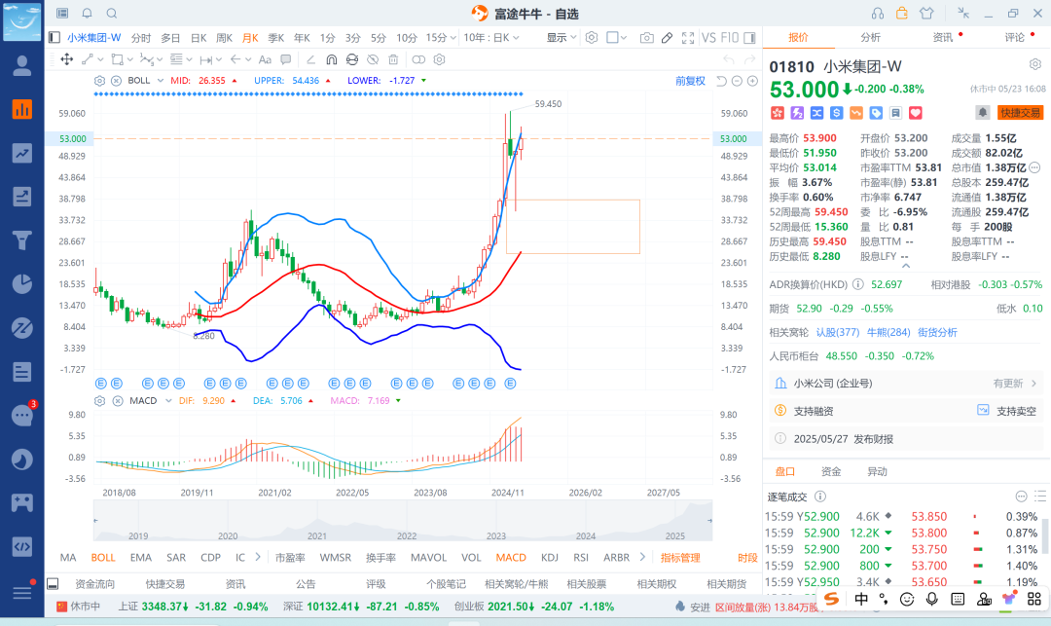The image size is (1051, 626).
Task: Open the 10年 : 日K range dropdown
Action: [491, 38]
